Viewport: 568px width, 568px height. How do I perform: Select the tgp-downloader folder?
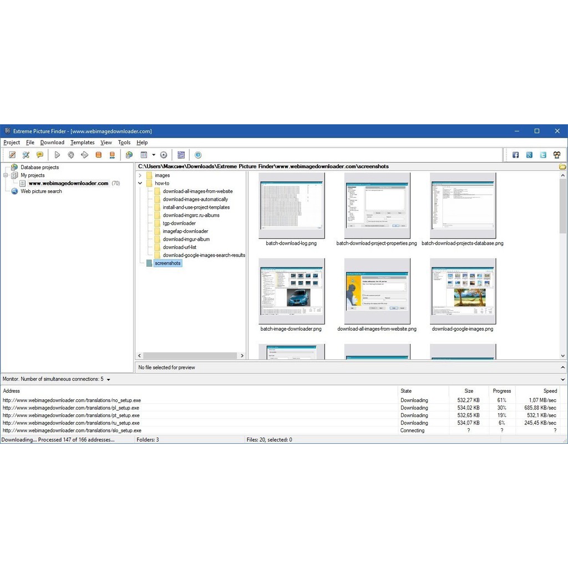(179, 224)
